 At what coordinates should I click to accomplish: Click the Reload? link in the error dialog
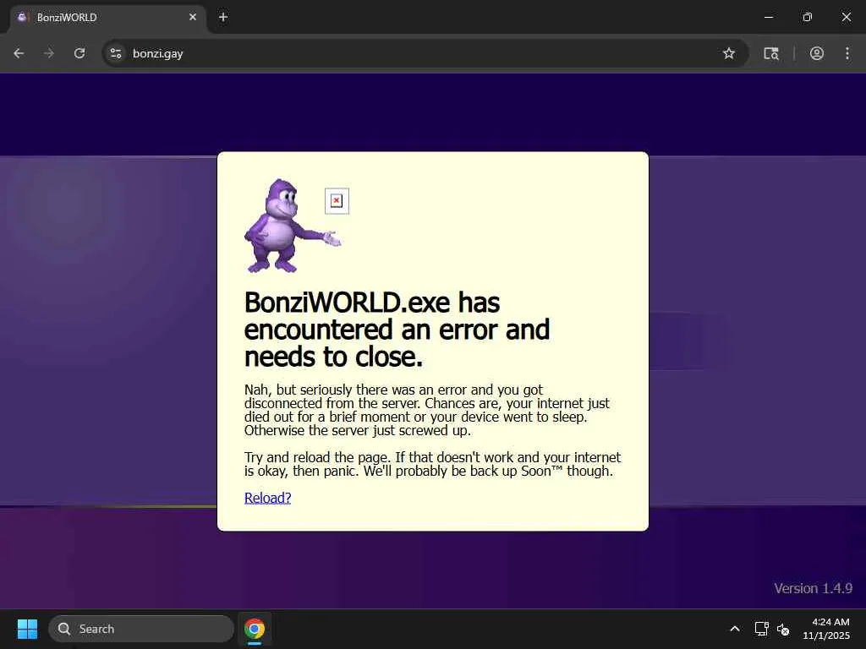[x=267, y=498]
